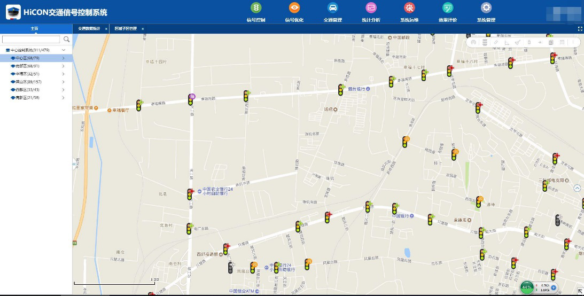The height and width of the screenshot is (296, 584).
Task: Expand the 南部区 tree item
Action: (64, 66)
